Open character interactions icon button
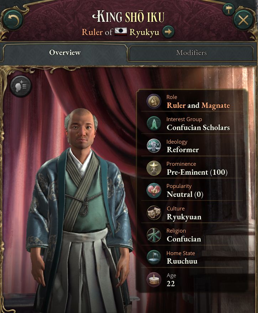Screen dimensions: 258x313 [21, 86]
